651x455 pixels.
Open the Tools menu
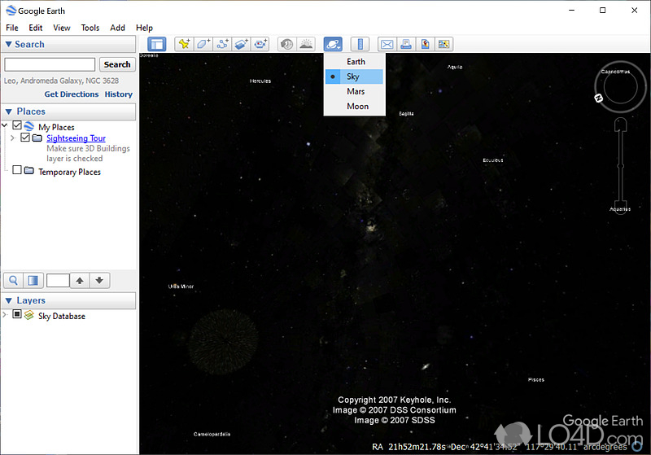90,28
